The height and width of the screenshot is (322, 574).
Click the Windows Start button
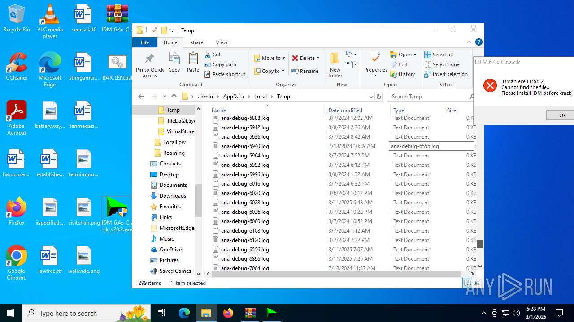(11, 313)
